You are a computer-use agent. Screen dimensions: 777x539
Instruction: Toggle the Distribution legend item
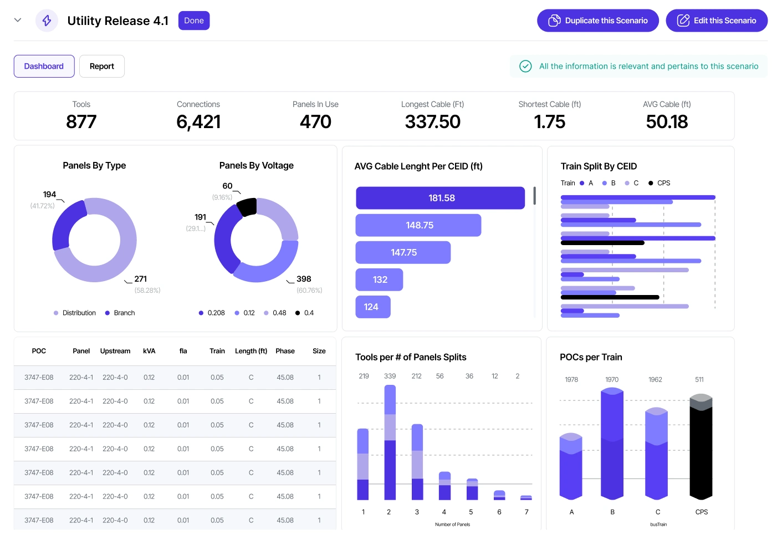tap(75, 313)
